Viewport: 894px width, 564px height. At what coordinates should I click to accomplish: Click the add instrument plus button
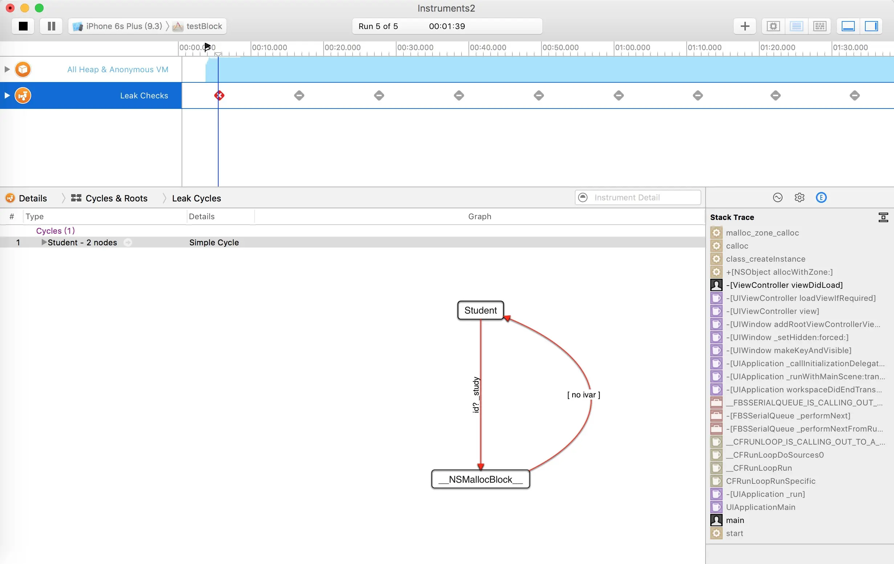pyautogui.click(x=744, y=26)
